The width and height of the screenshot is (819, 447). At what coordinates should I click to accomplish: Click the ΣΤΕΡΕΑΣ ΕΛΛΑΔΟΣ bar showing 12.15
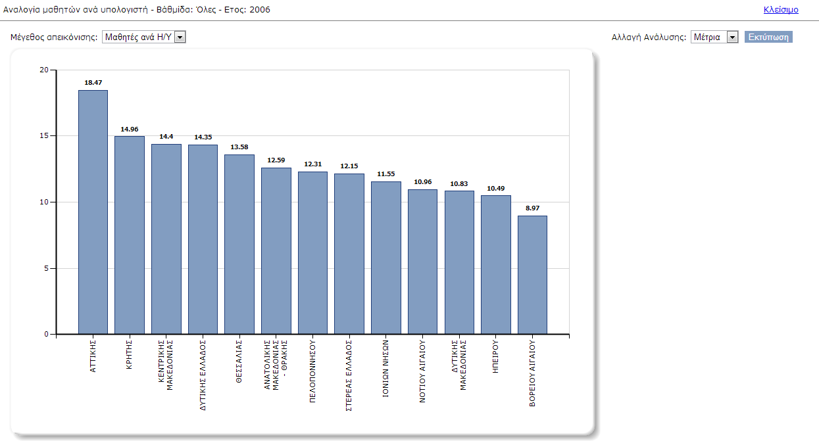349,250
